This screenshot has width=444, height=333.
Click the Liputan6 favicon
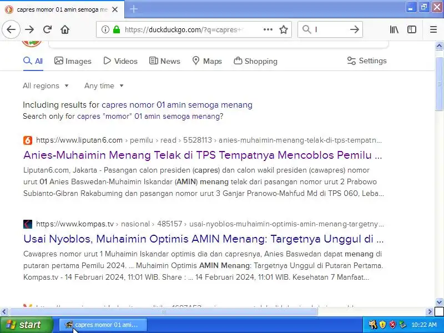click(28, 140)
